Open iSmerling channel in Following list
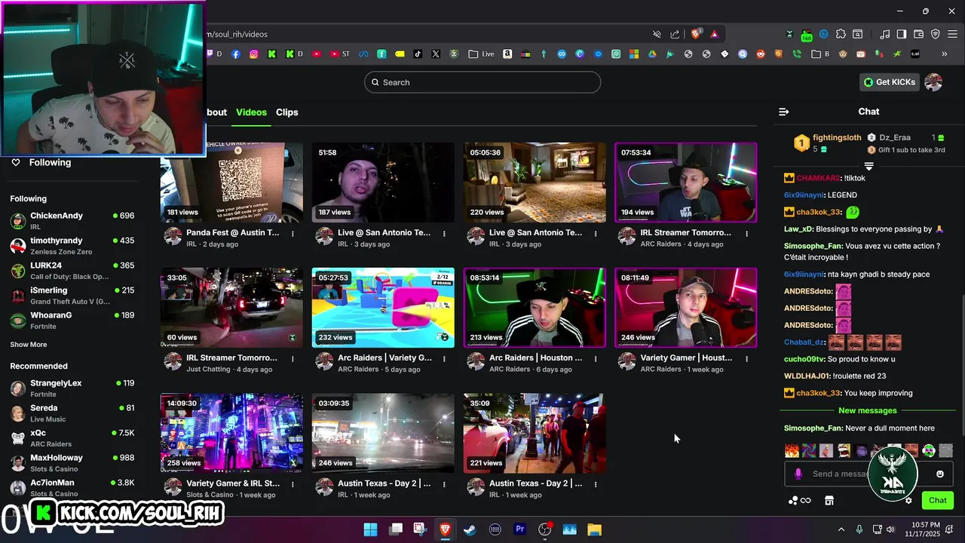 (x=72, y=295)
